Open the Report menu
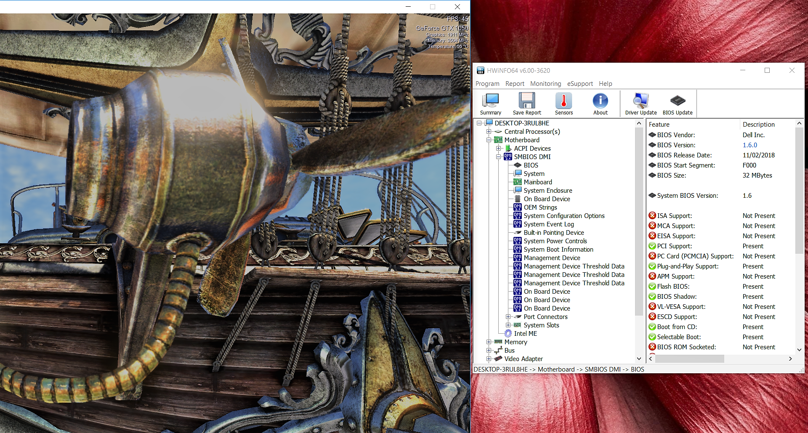 point(515,84)
